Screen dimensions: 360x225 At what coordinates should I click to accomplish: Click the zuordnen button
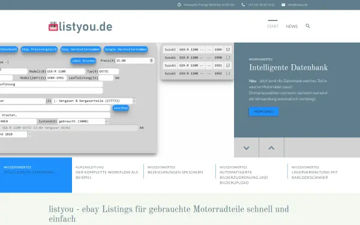pyautogui.click(x=121, y=108)
